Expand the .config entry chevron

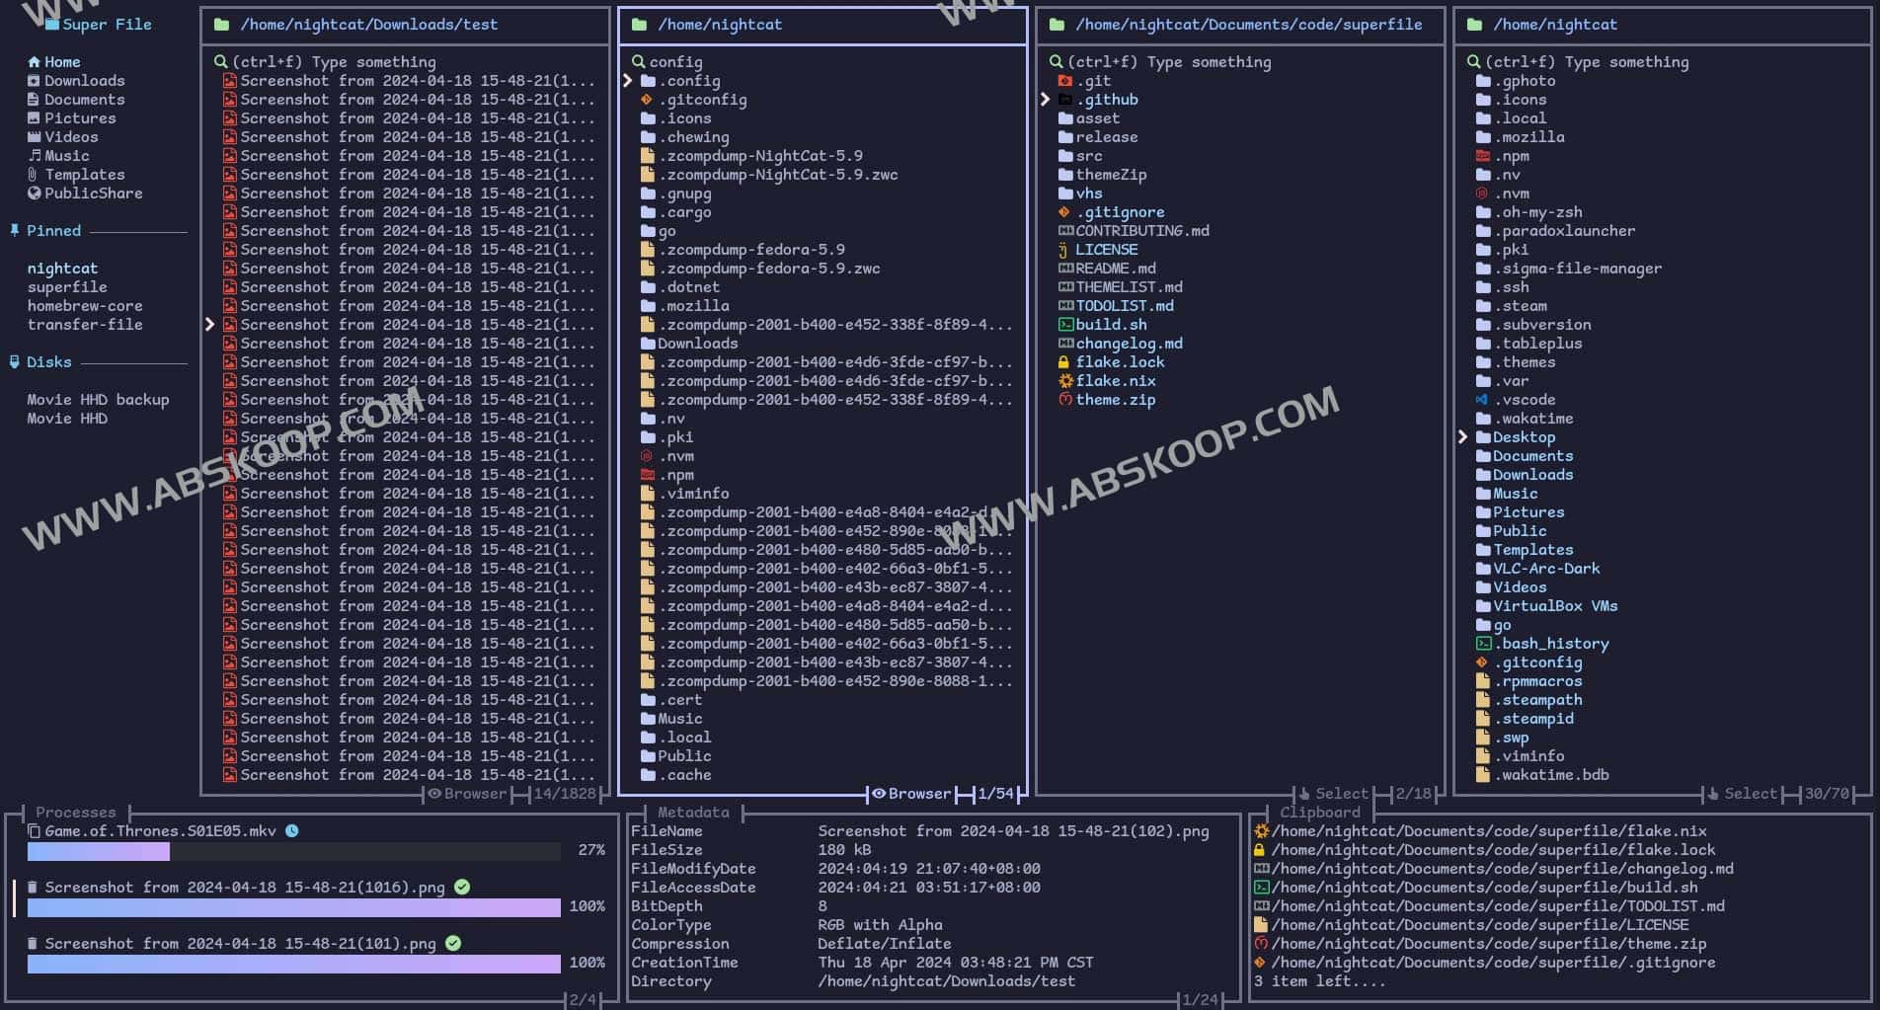[x=629, y=80]
